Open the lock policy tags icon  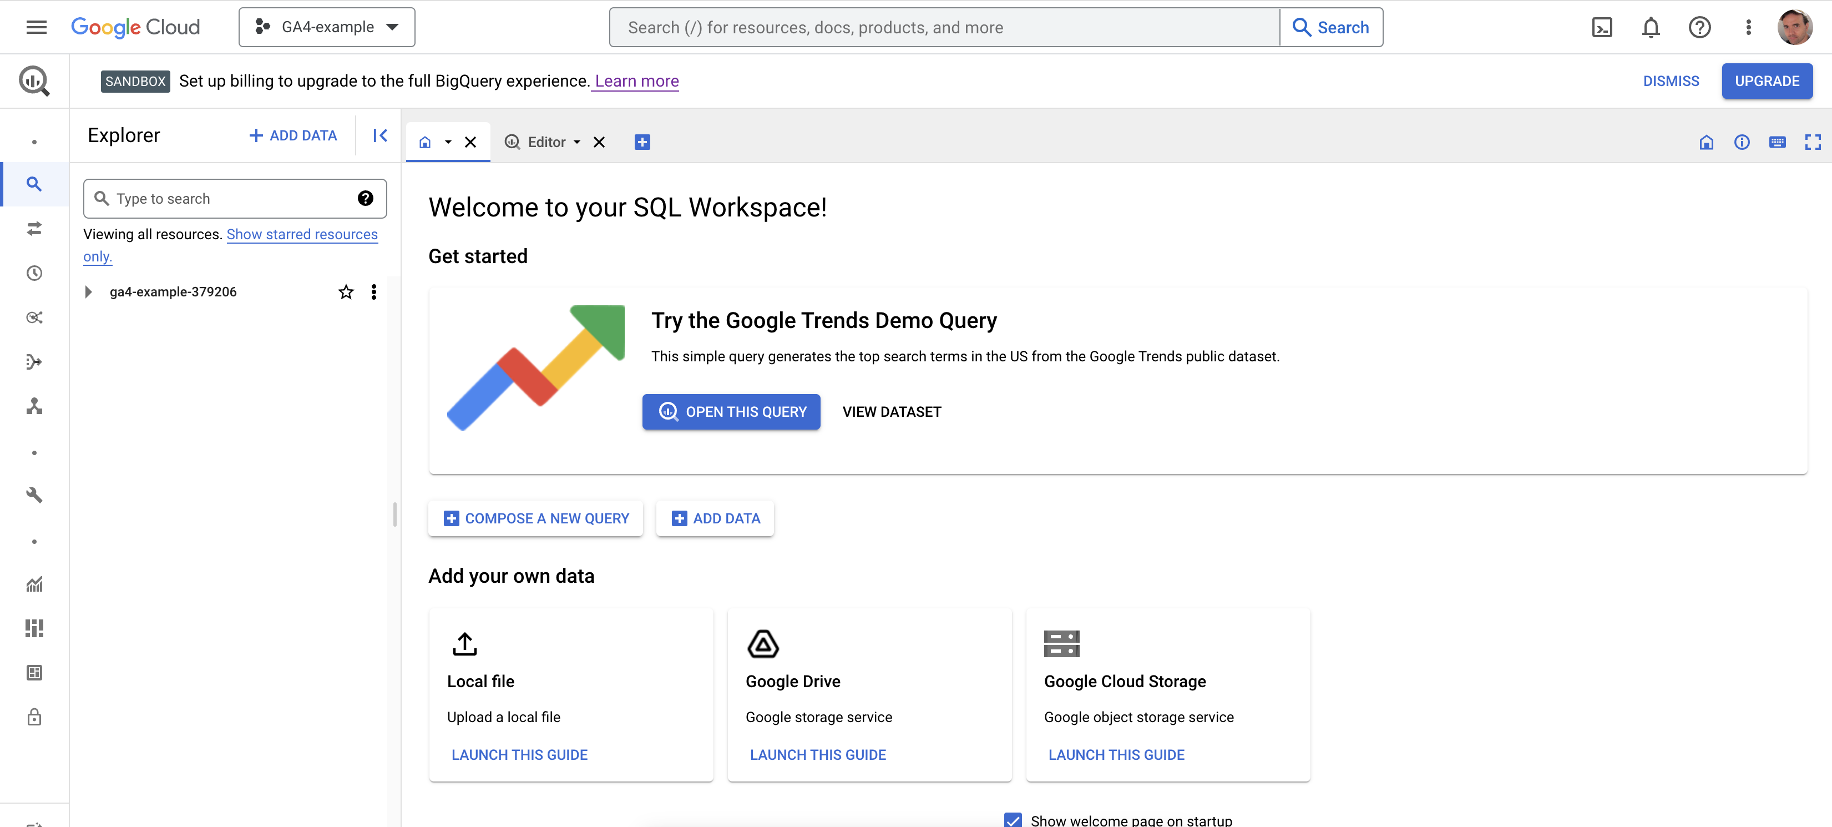click(x=34, y=717)
